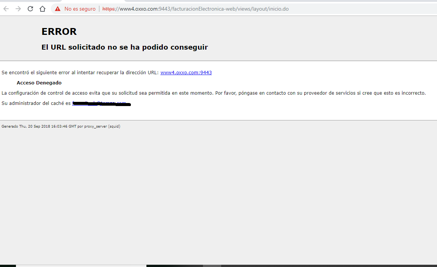Click the browser back arrow
The height and width of the screenshot is (267, 437).
(x=6, y=9)
